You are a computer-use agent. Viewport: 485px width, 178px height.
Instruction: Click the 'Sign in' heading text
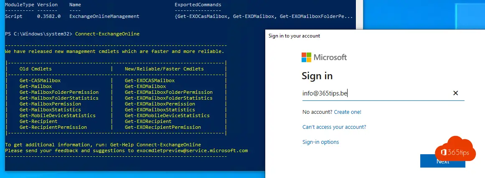317,75
